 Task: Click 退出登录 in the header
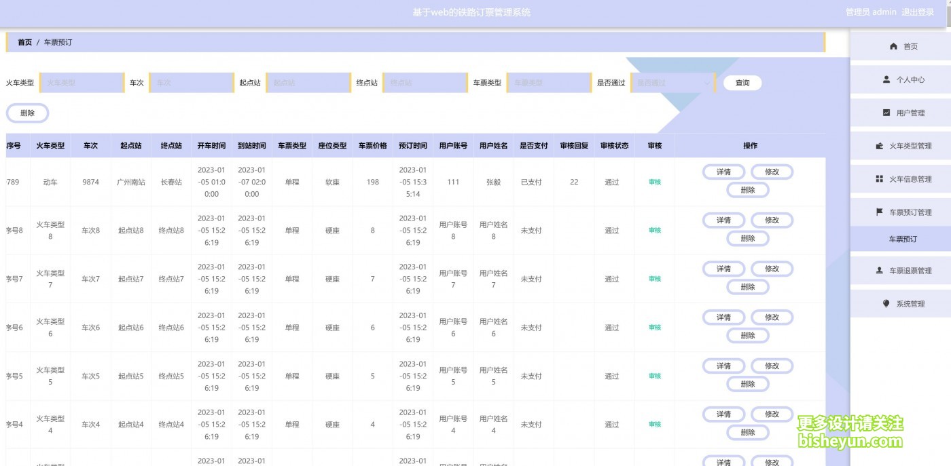918,12
